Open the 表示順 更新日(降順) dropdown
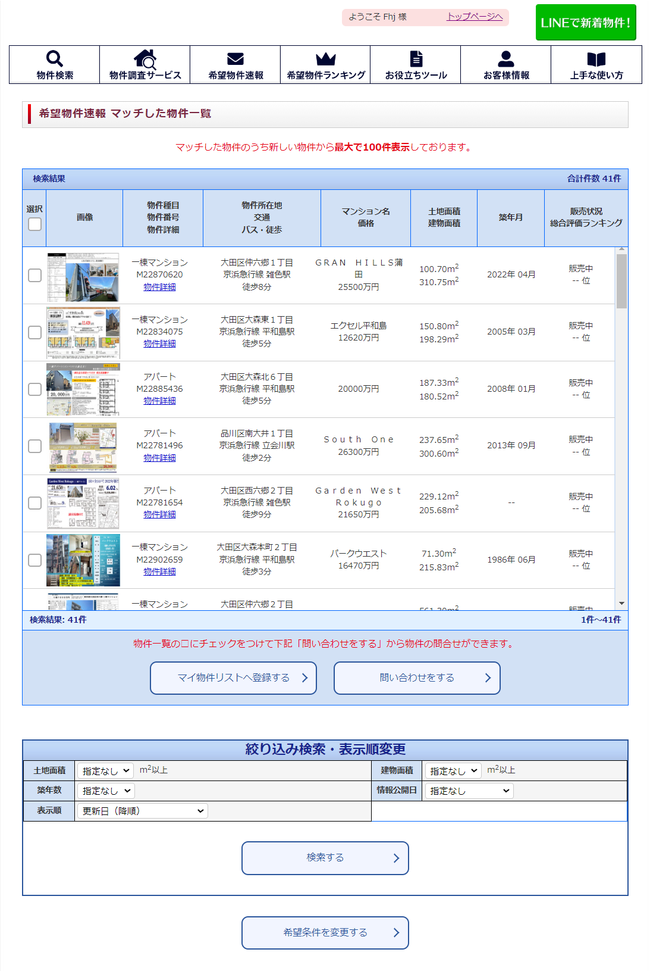650x971 pixels. click(143, 811)
